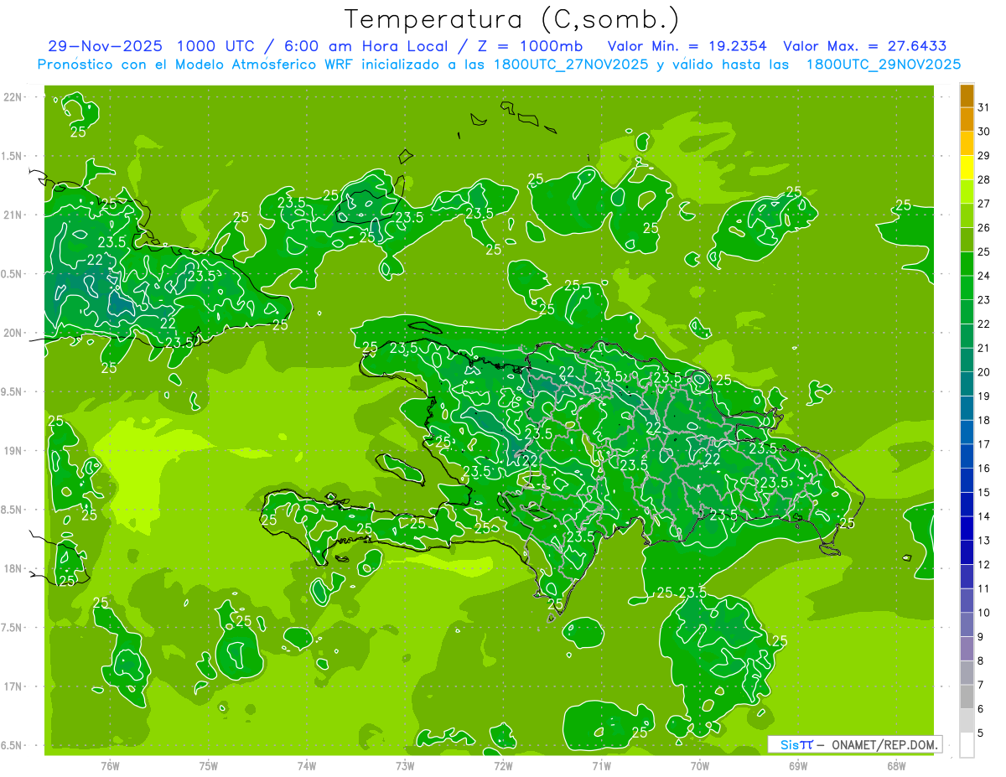Click the legend swatch between 5 and 6

[967, 721]
